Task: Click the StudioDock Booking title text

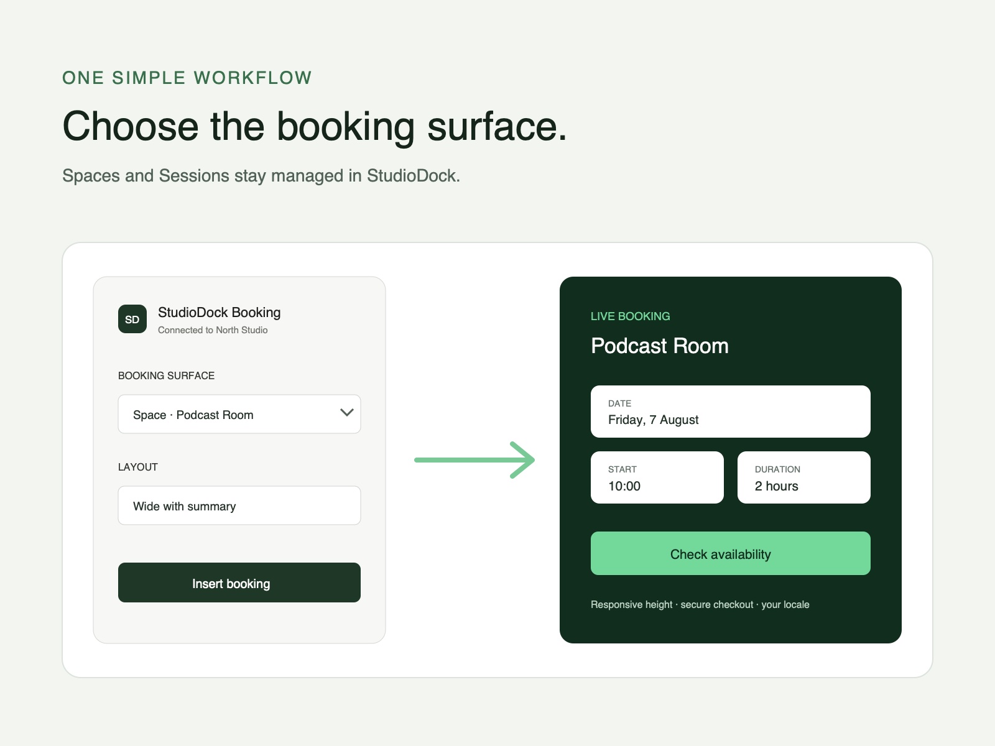Action: 220,312
